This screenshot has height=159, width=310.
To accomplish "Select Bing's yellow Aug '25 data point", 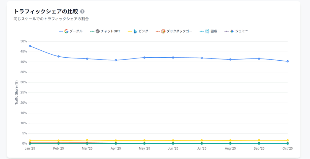I will click(230, 141).
